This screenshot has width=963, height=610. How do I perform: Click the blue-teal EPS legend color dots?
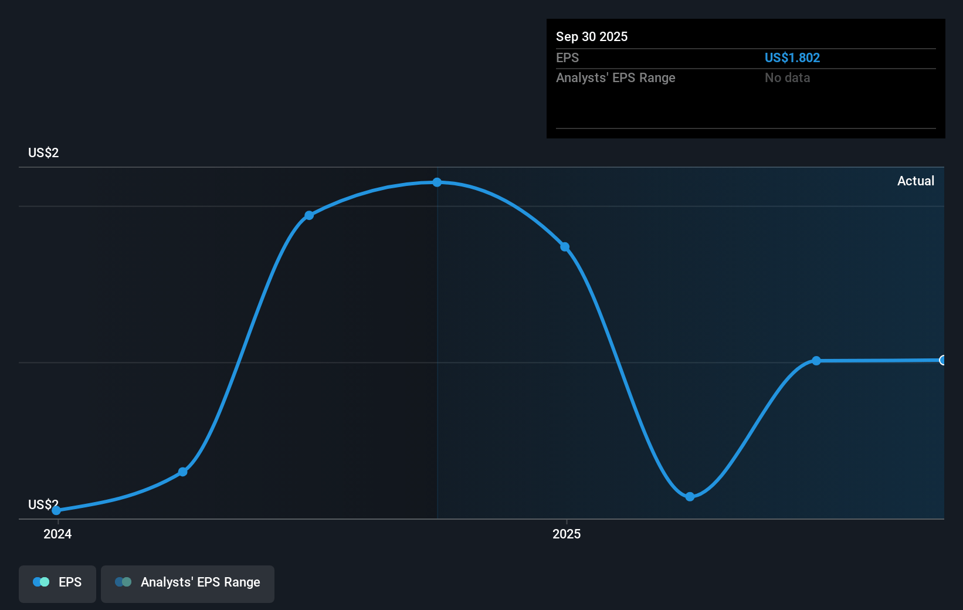pos(41,582)
